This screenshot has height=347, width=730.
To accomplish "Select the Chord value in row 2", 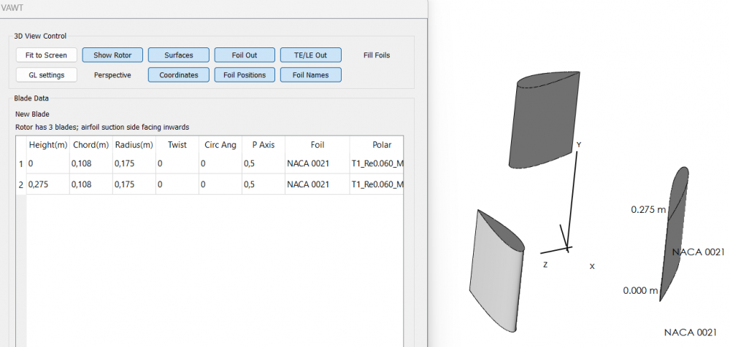I will coord(91,184).
